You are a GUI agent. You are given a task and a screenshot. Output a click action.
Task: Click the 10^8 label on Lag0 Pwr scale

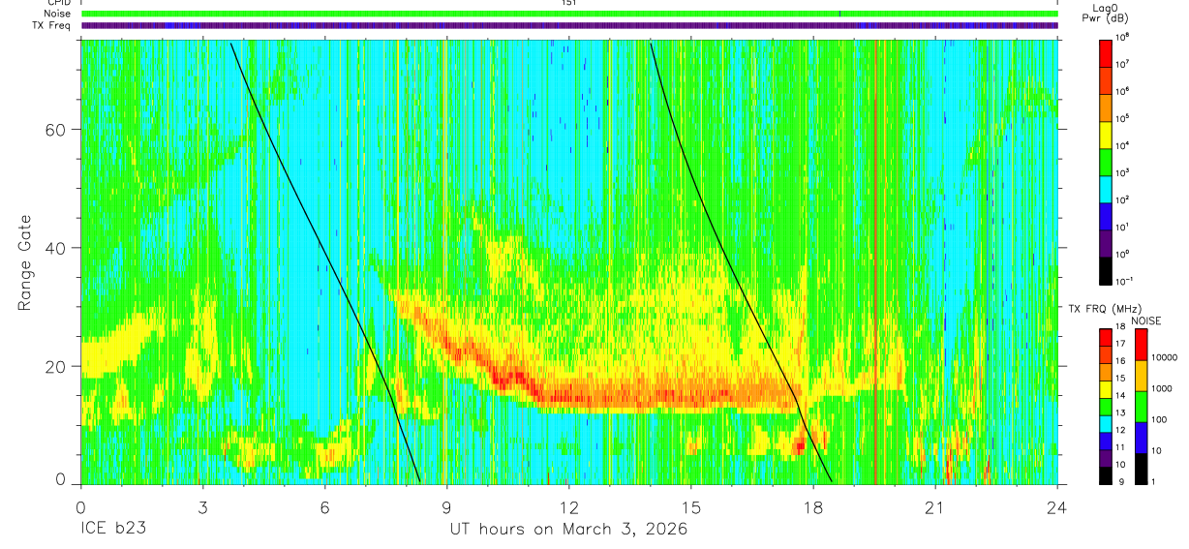[x=1123, y=37]
